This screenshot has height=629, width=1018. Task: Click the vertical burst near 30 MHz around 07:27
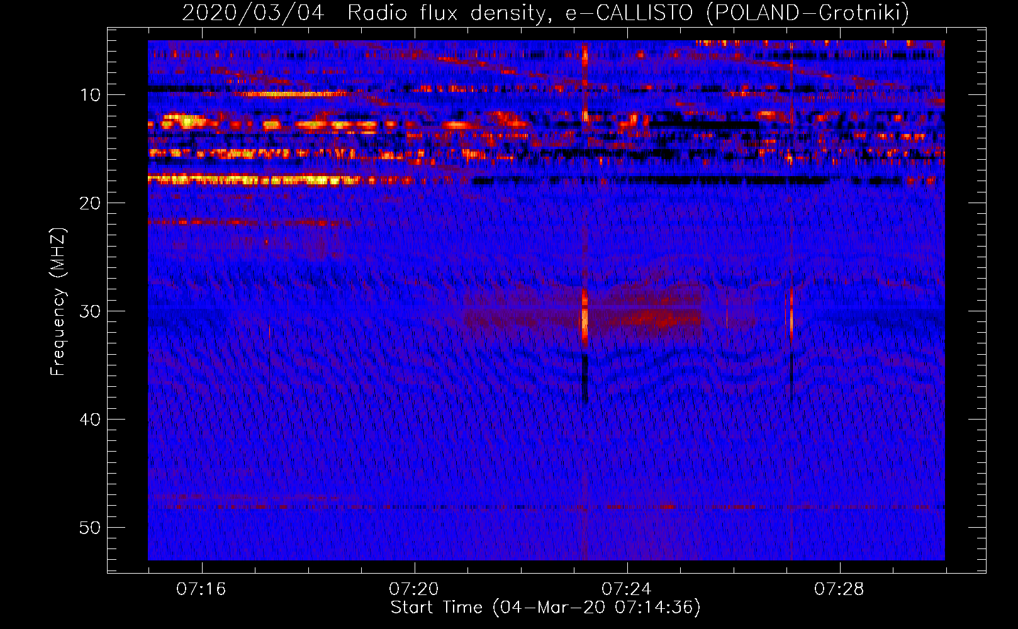tap(791, 314)
